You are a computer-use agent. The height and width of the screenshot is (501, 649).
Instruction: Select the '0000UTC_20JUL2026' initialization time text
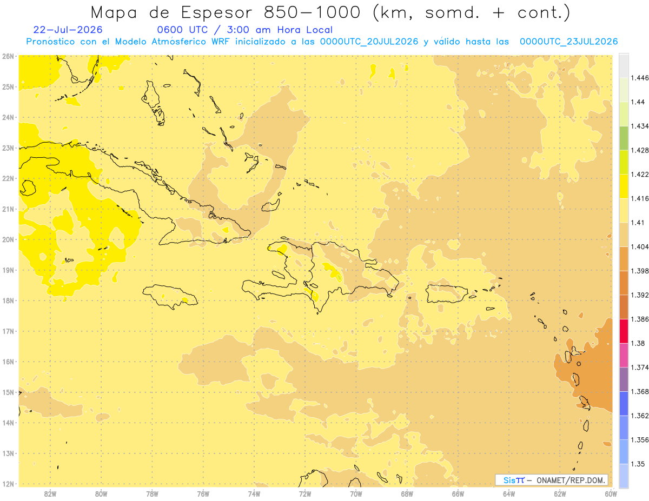coord(368,42)
